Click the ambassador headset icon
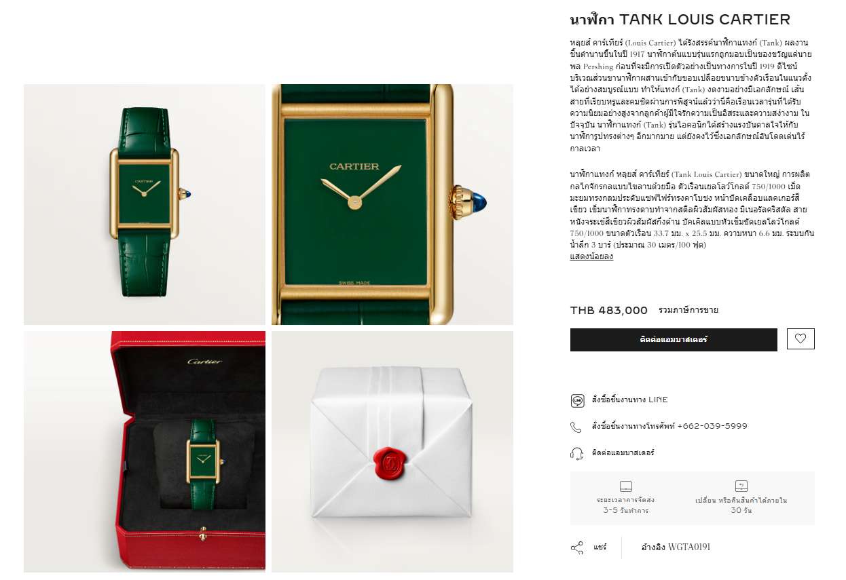Image resolution: width=846 pixels, height=580 pixels. tap(577, 453)
